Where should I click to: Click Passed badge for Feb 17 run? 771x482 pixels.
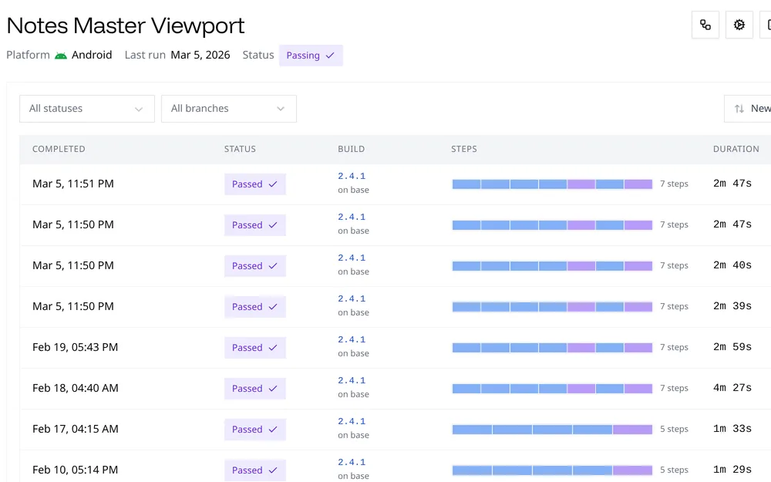click(x=254, y=430)
